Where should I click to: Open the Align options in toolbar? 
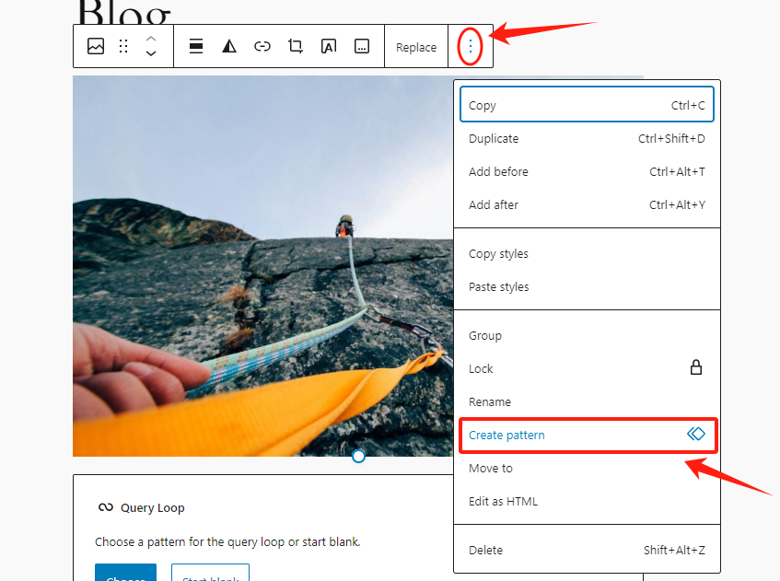point(196,46)
